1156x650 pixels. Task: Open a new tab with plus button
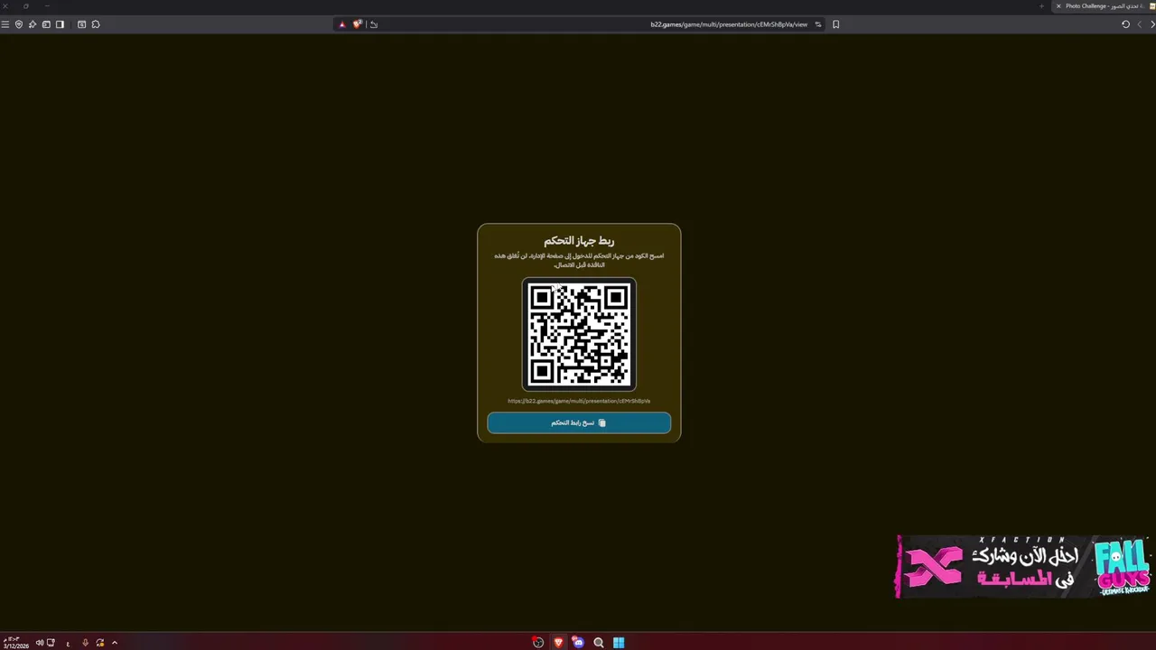(x=1041, y=6)
